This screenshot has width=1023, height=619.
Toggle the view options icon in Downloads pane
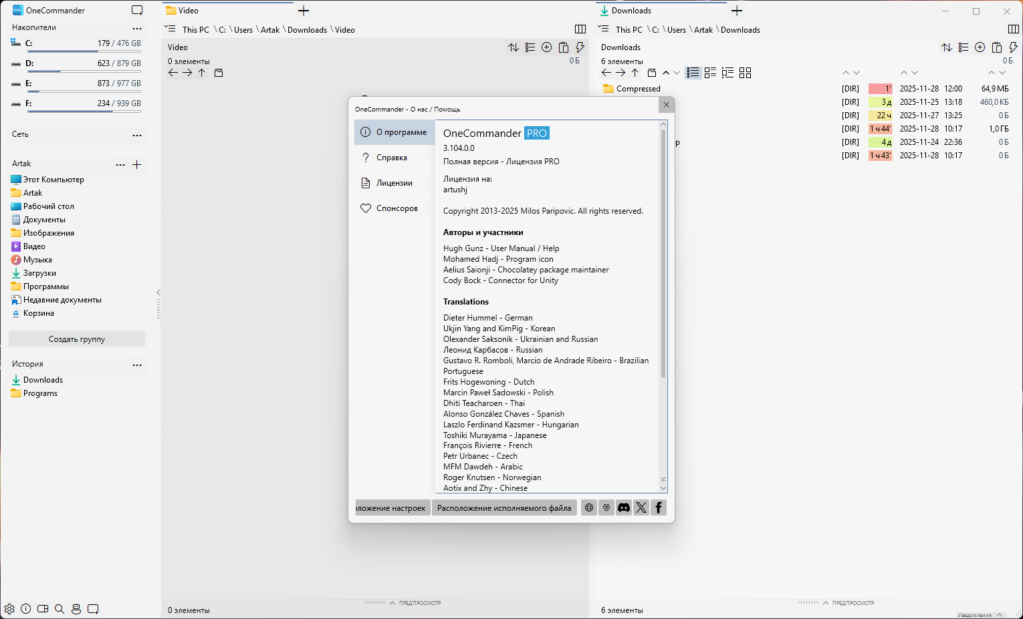[x=963, y=47]
